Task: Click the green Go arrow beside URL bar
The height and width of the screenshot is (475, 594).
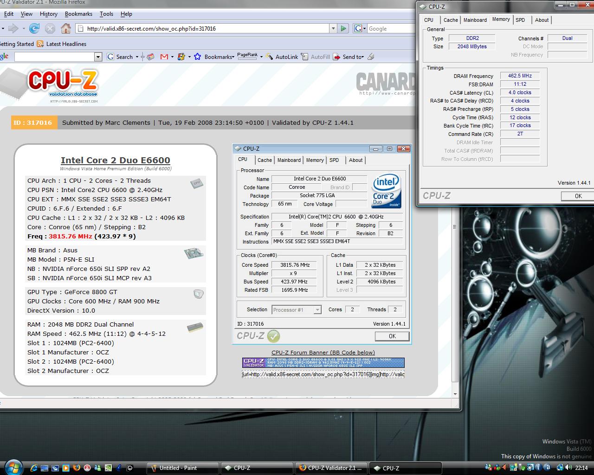Action: 343,28
